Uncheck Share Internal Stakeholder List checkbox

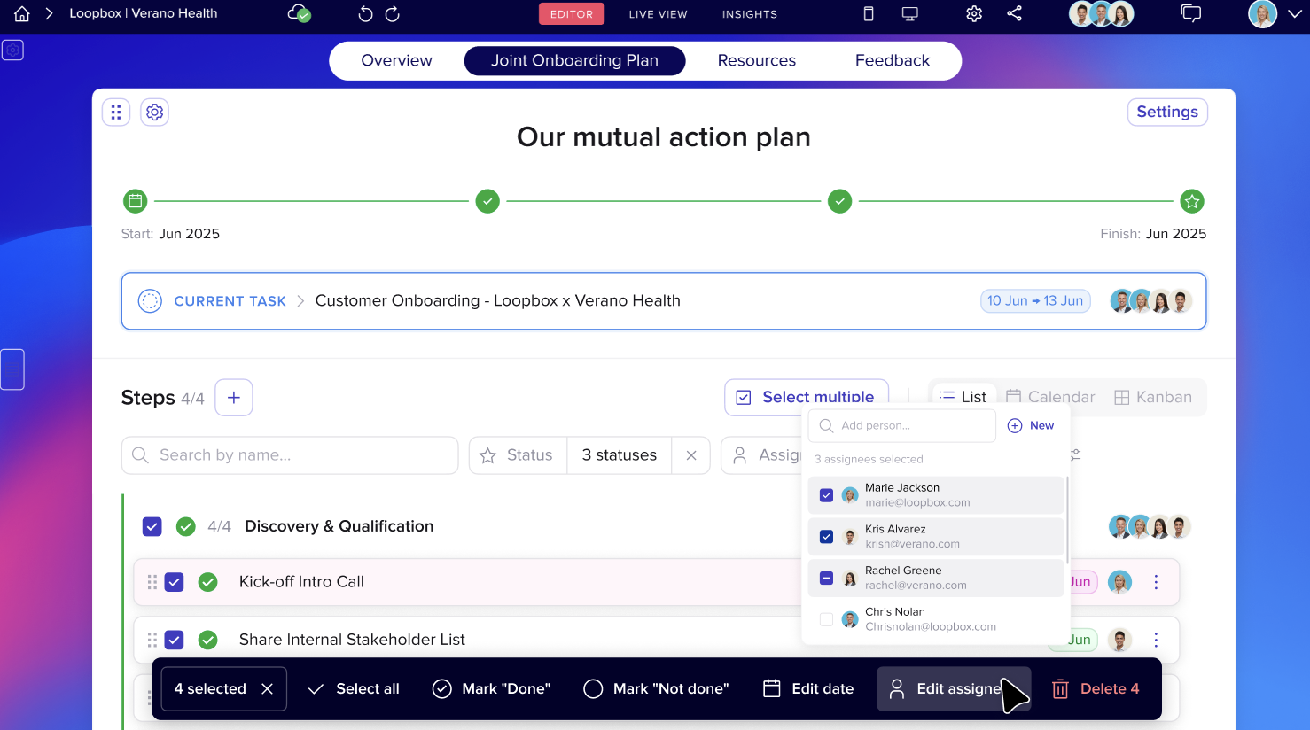tap(175, 640)
